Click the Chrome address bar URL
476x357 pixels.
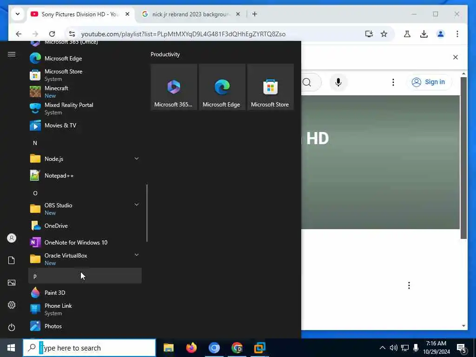click(x=183, y=34)
